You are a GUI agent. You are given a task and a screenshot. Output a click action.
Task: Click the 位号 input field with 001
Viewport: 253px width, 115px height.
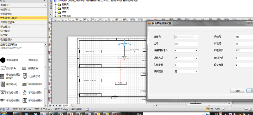(x=186, y=44)
